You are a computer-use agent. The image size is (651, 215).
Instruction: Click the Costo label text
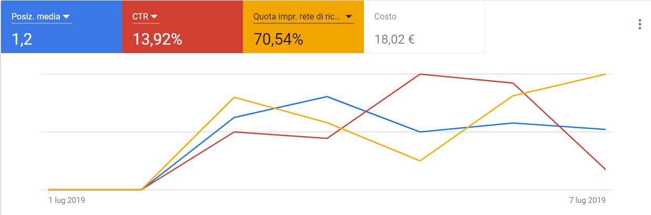click(385, 17)
